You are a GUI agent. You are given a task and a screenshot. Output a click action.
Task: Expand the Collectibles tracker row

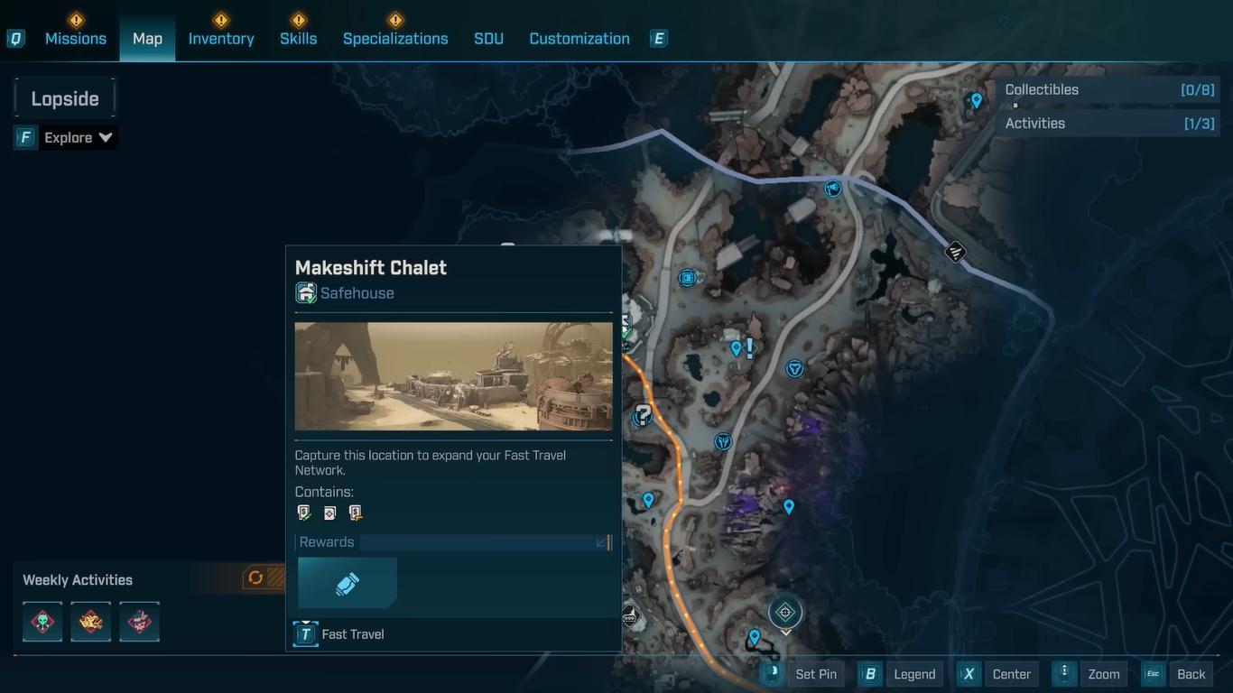pyautogui.click(x=1108, y=89)
